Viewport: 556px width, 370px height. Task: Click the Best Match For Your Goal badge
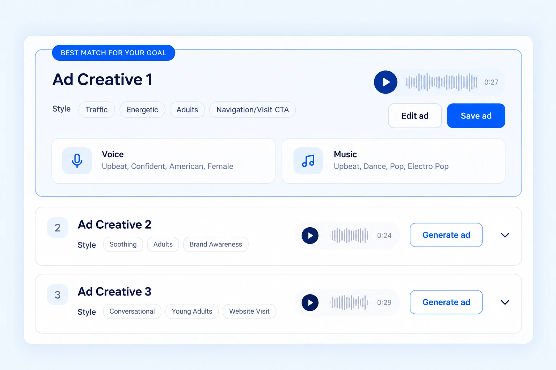114,53
